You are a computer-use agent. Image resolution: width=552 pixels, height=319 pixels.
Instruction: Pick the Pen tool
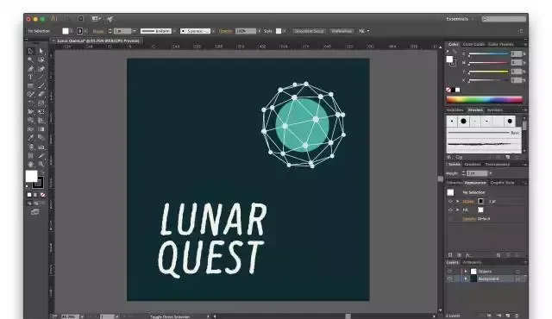tap(31, 69)
